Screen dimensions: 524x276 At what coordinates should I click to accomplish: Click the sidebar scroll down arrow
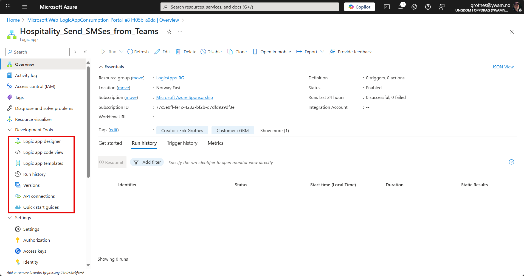tap(88, 265)
